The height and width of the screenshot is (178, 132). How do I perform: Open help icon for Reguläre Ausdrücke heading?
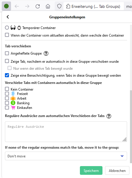[109, 116]
